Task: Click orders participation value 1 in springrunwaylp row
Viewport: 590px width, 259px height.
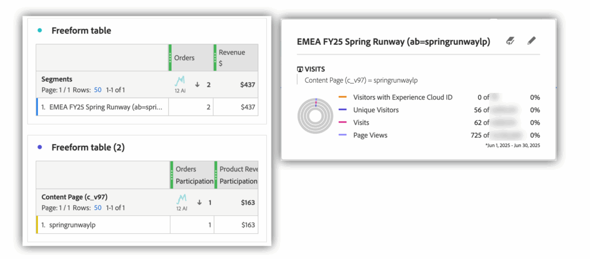Action: coord(210,225)
